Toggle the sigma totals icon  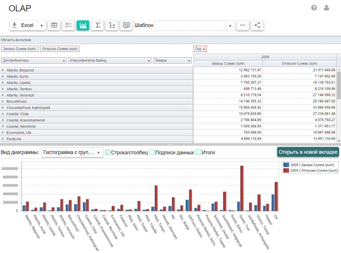[98, 25]
